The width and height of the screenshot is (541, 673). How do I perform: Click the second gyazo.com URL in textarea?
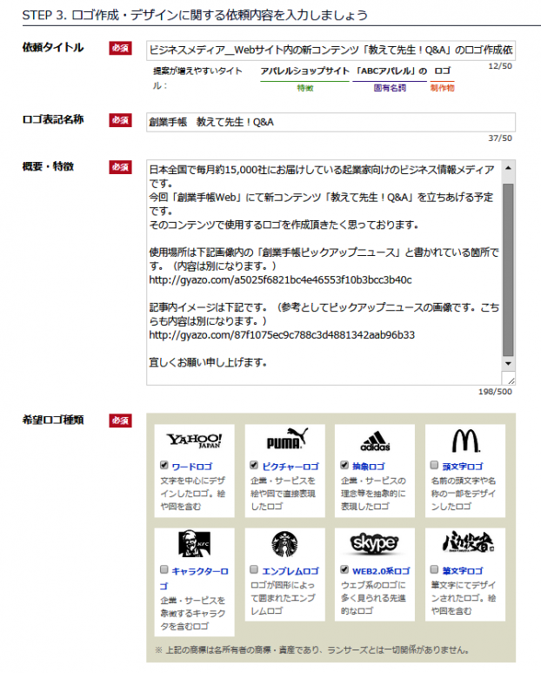click(x=282, y=335)
